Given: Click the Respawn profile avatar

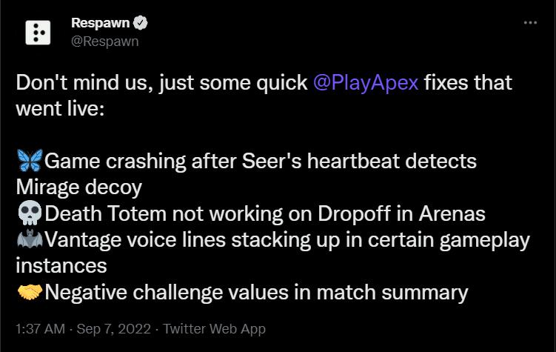Looking at the screenshot, I should coord(38,32).
